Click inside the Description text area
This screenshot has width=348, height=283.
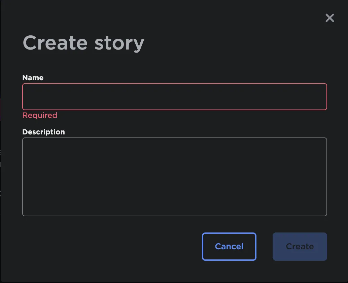[x=174, y=177]
